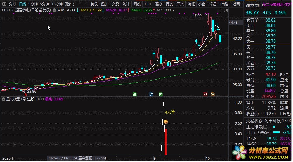The image size is (293, 162).
Task: Click the 买一 bid price 38.77
Action: pyautogui.click(x=271, y=47)
